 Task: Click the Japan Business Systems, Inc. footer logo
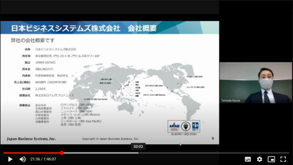(31, 139)
